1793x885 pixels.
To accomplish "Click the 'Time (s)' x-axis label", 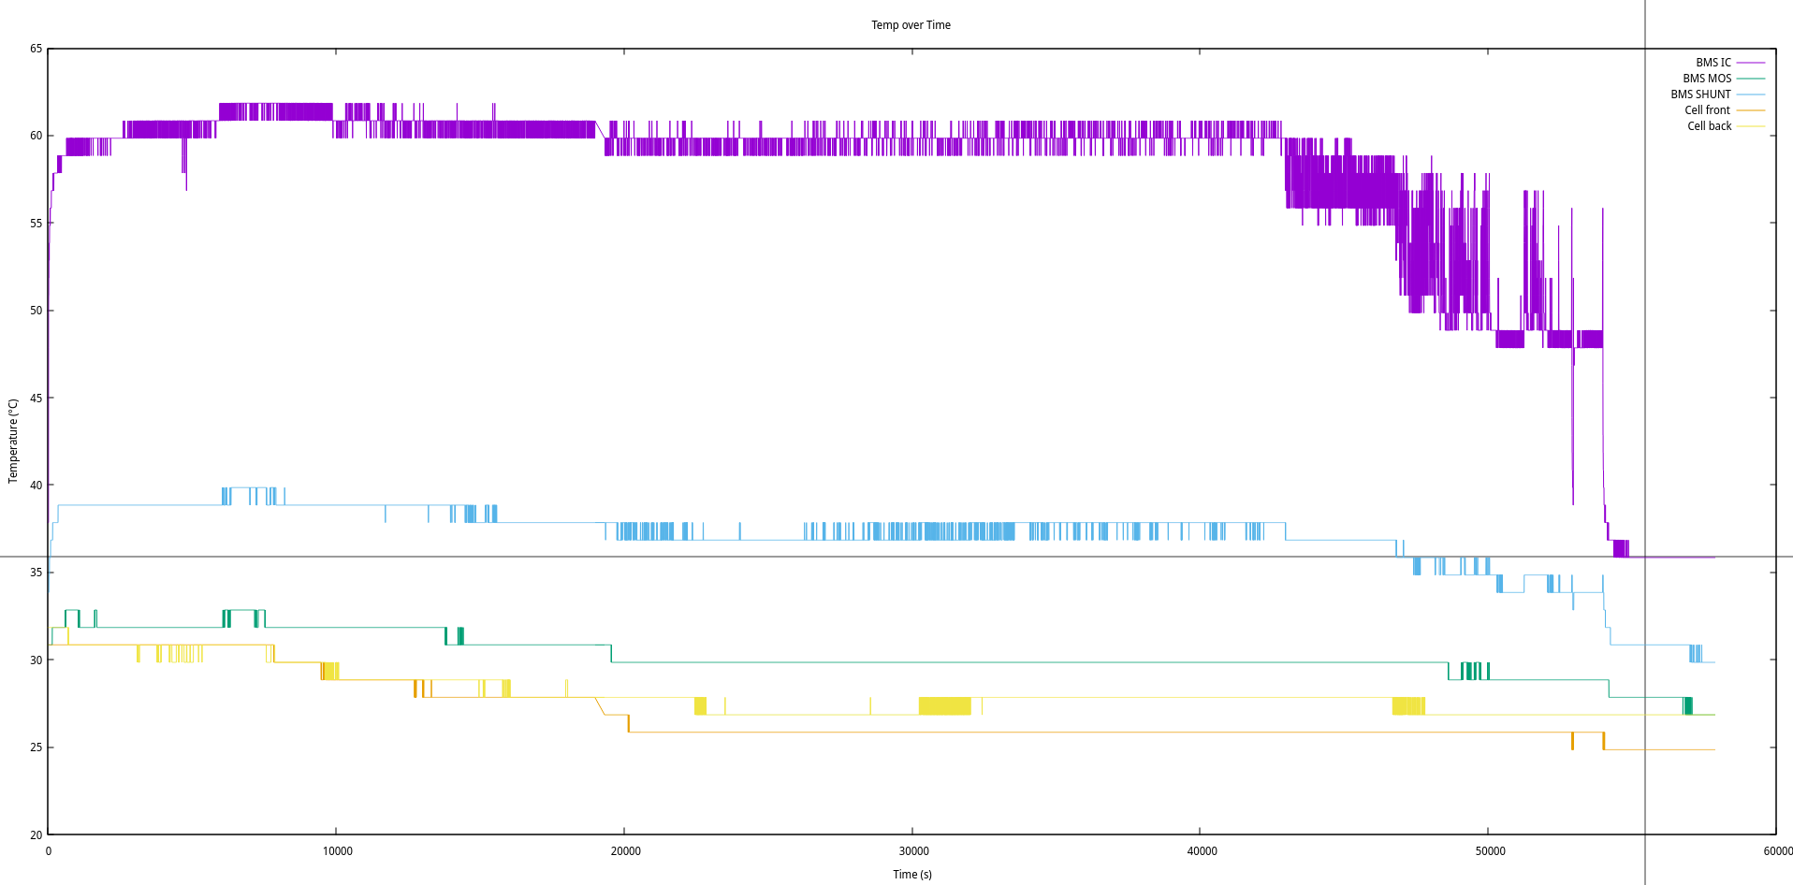I will pos(912,875).
